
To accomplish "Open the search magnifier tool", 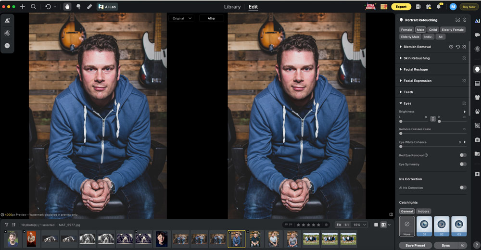I will [34, 6].
